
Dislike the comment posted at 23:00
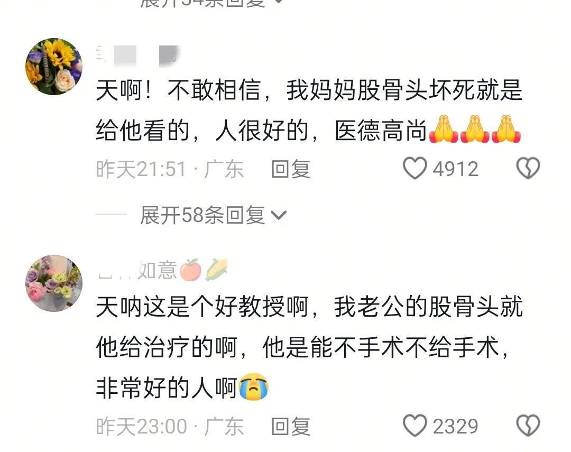pos(528,426)
